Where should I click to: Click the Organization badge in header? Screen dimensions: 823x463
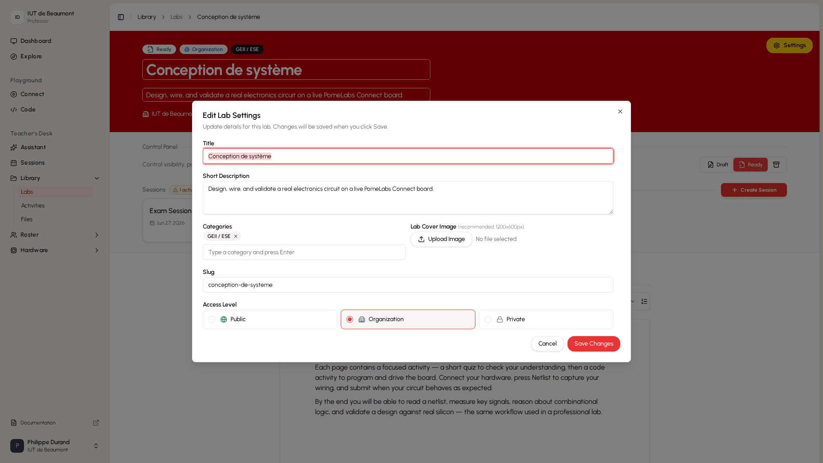tap(204, 49)
